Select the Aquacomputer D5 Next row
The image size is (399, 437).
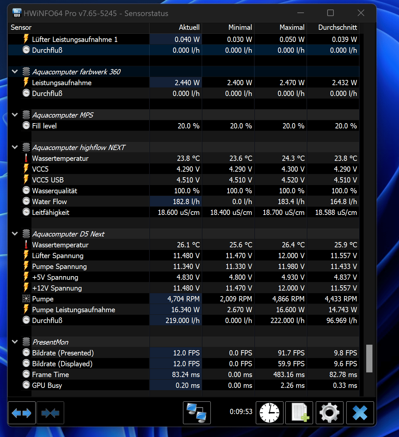[x=184, y=234]
